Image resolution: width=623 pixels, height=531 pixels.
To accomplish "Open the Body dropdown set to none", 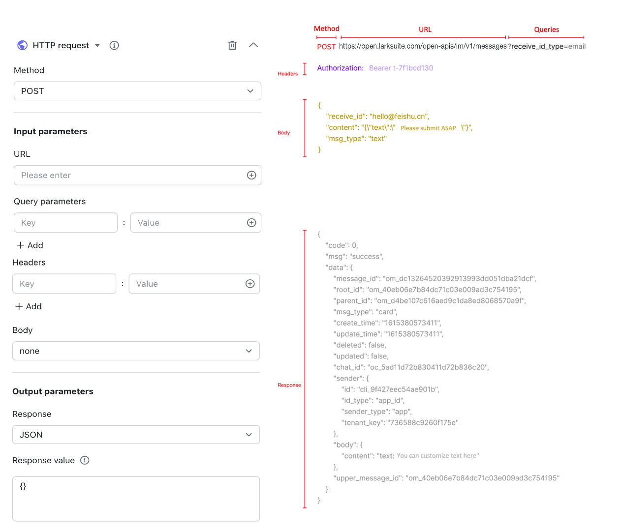I will (x=136, y=351).
